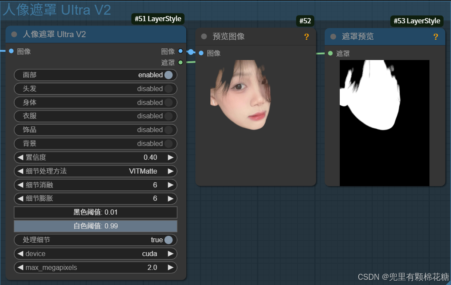Screen dimensions: 451x285
Task: Select next 细节处理方法 option
Action: pos(171,171)
